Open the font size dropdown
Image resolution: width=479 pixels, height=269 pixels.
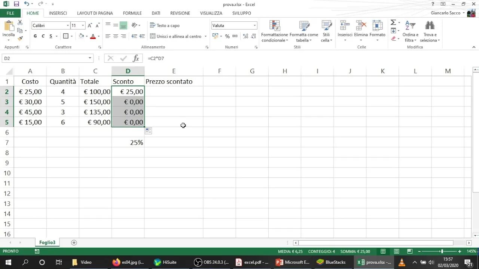point(82,25)
